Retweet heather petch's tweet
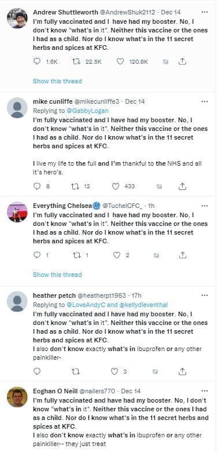This screenshot has height=453, width=218. tap(75, 371)
